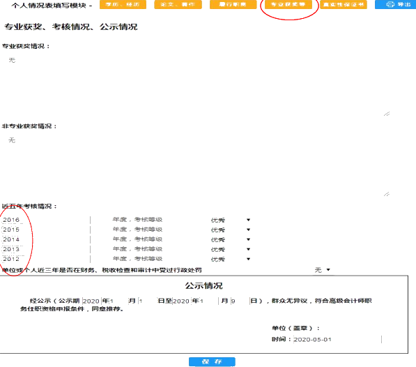Click the 公示情况 section heading
The width and height of the screenshot is (416, 367).
pos(203,286)
